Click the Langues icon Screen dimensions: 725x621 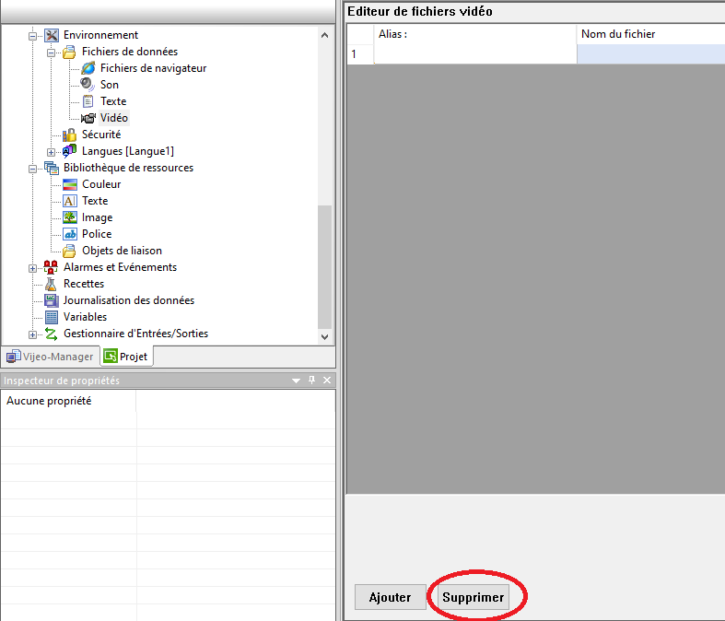(x=69, y=151)
